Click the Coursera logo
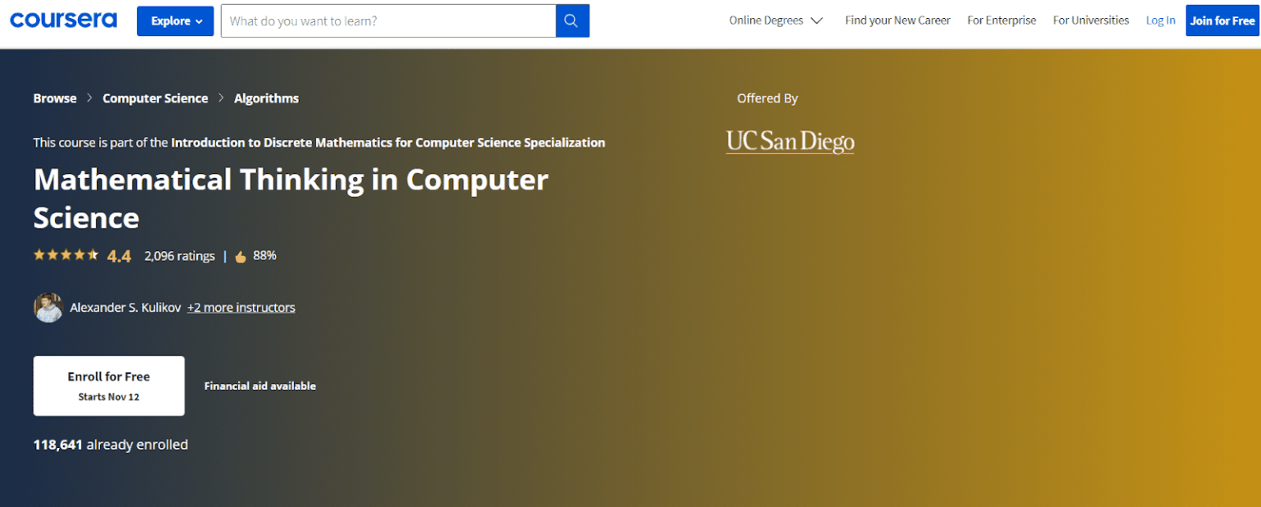The height and width of the screenshot is (507, 1261). [x=63, y=20]
